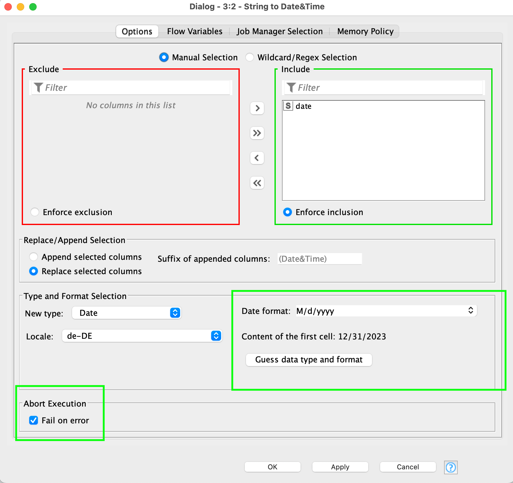Click the remove selected column arrow
The width and height of the screenshot is (513, 483).
pyautogui.click(x=257, y=158)
